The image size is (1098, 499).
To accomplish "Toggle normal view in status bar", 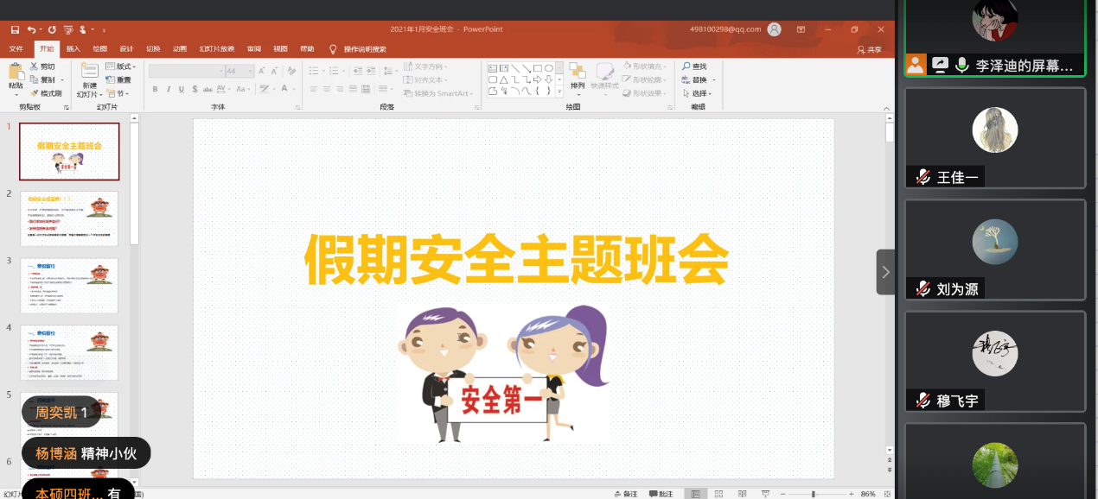I will (695, 494).
